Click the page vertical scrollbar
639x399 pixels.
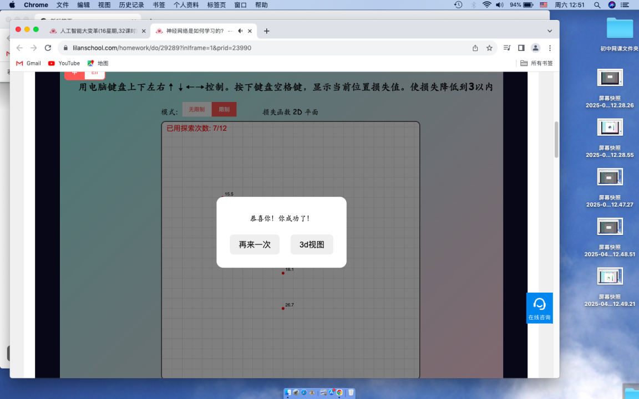(556, 139)
